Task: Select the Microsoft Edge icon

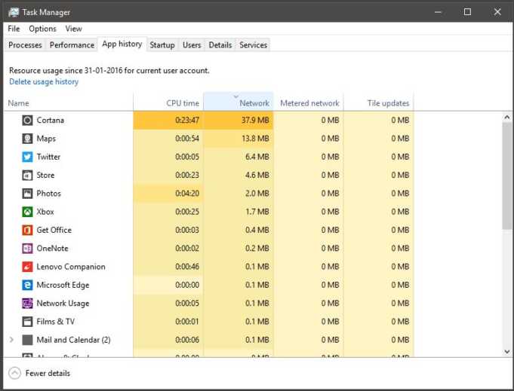Action: click(27, 285)
